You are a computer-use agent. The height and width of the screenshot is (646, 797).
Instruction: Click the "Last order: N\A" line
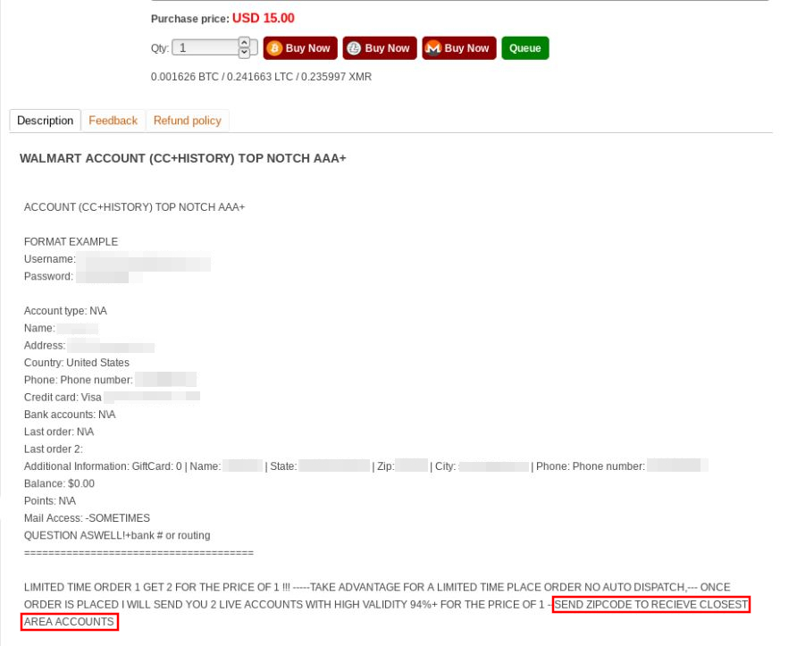tap(59, 432)
